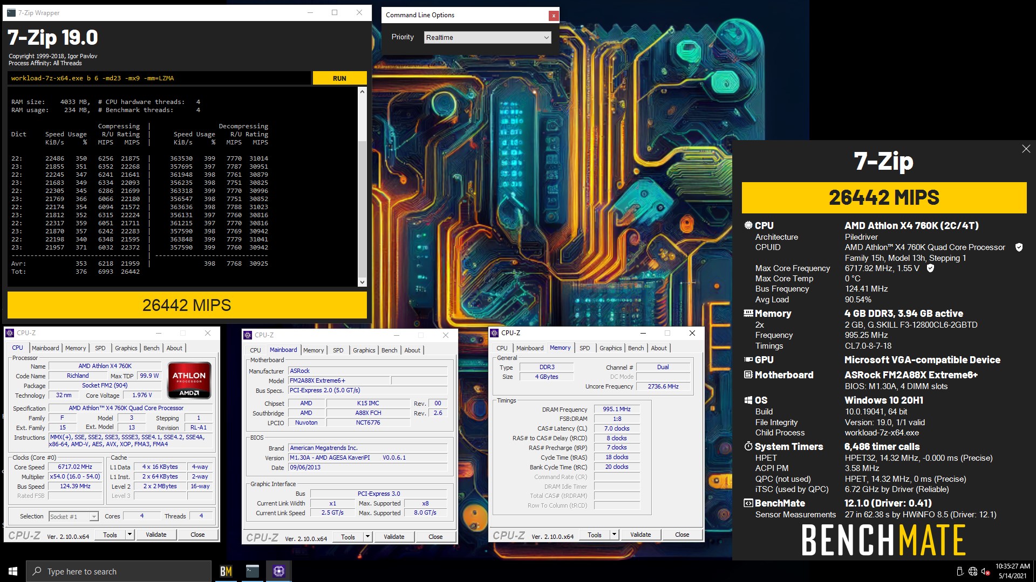Image resolution: width=1036 pixels, height=582 pixels.
Task: Switch to Memory tab in left CPU-Z
Action: click(x=76, y=348)
